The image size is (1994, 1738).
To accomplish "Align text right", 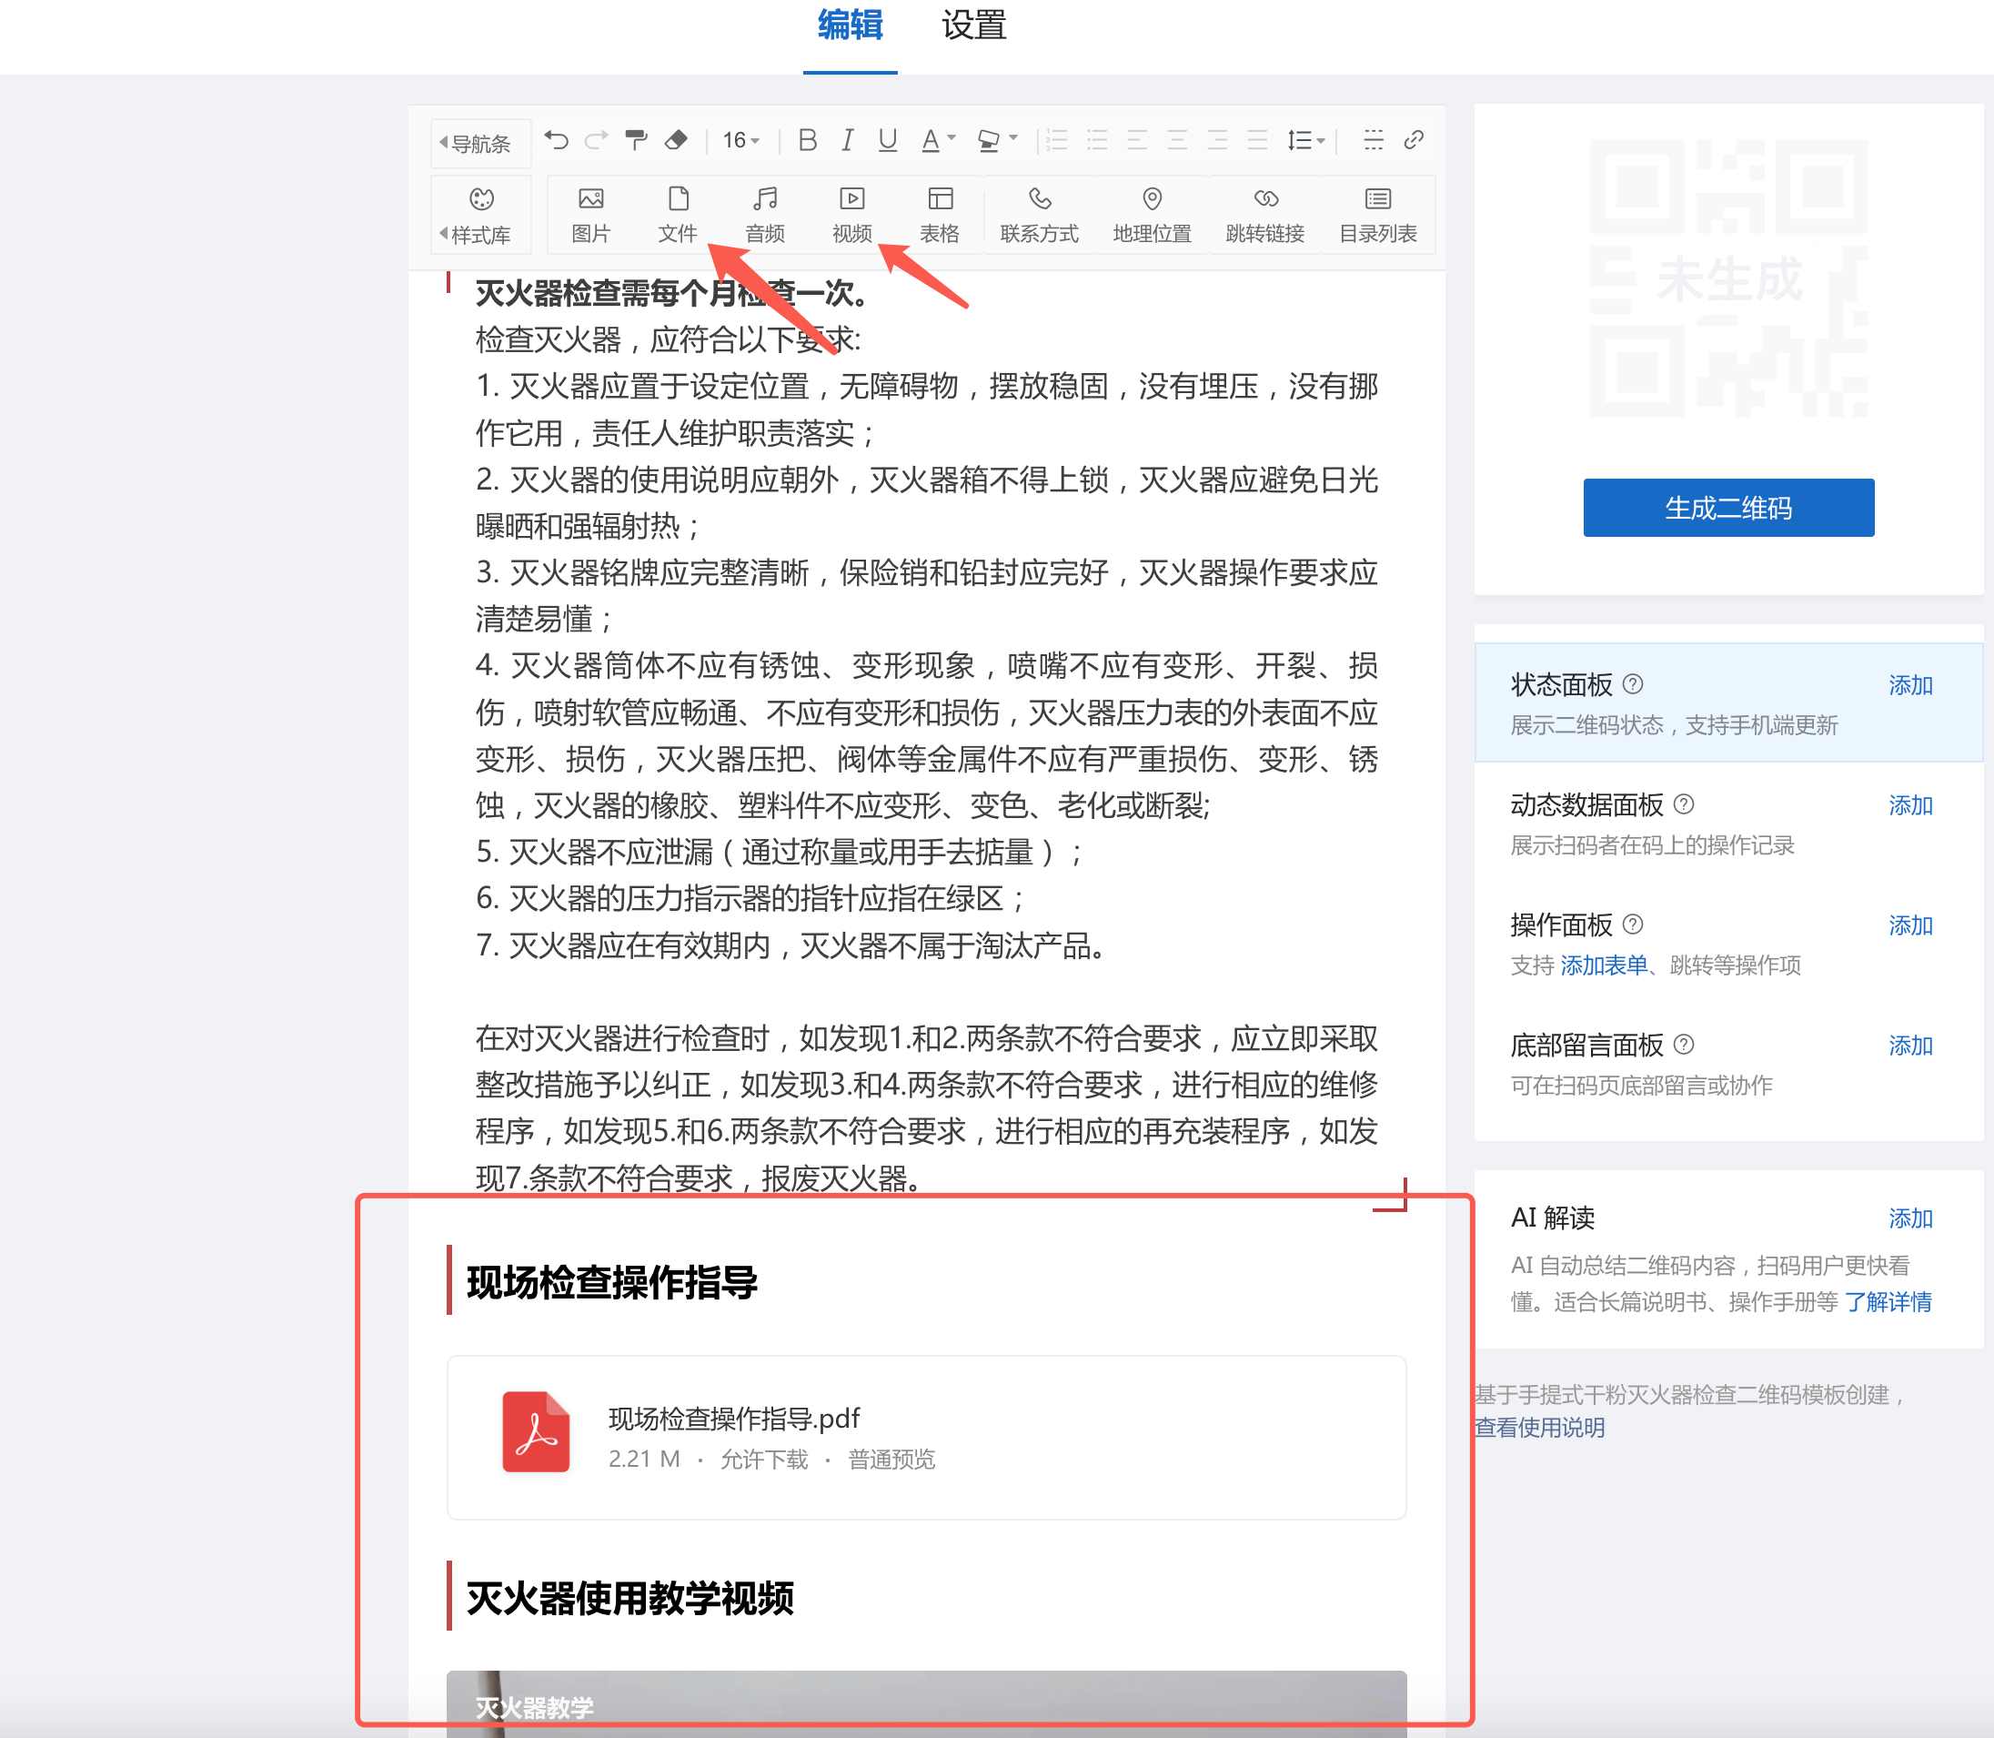I will (x=1217, y=141).
